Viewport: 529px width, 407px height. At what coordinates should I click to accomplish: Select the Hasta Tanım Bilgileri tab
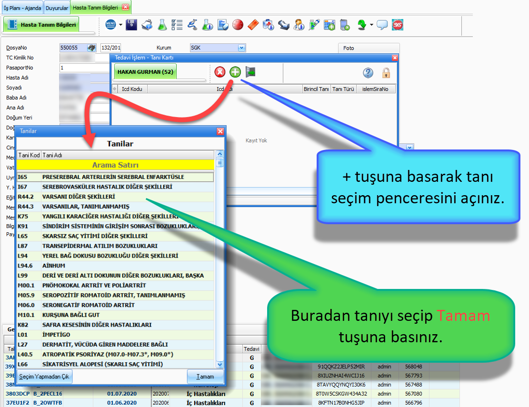click(x=96, y=8)
